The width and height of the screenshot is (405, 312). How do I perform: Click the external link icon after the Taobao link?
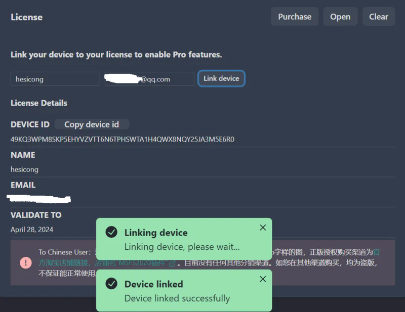pyautogui.click(x=172, y=263)
